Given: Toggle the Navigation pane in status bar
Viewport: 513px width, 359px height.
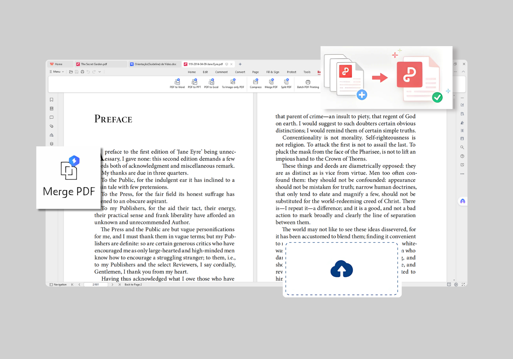Looking at the screenshot, I should tap(58, 284).
